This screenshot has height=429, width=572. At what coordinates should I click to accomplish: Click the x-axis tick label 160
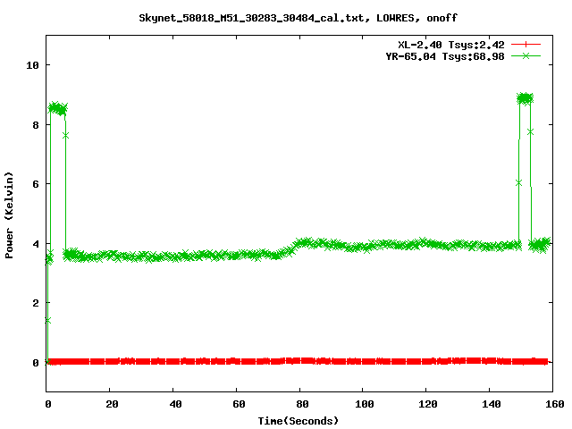tap(554, 404)
